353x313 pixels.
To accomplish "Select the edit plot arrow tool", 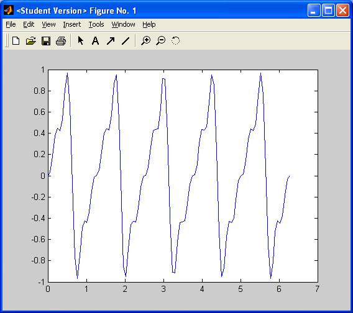I will point(80,41).
